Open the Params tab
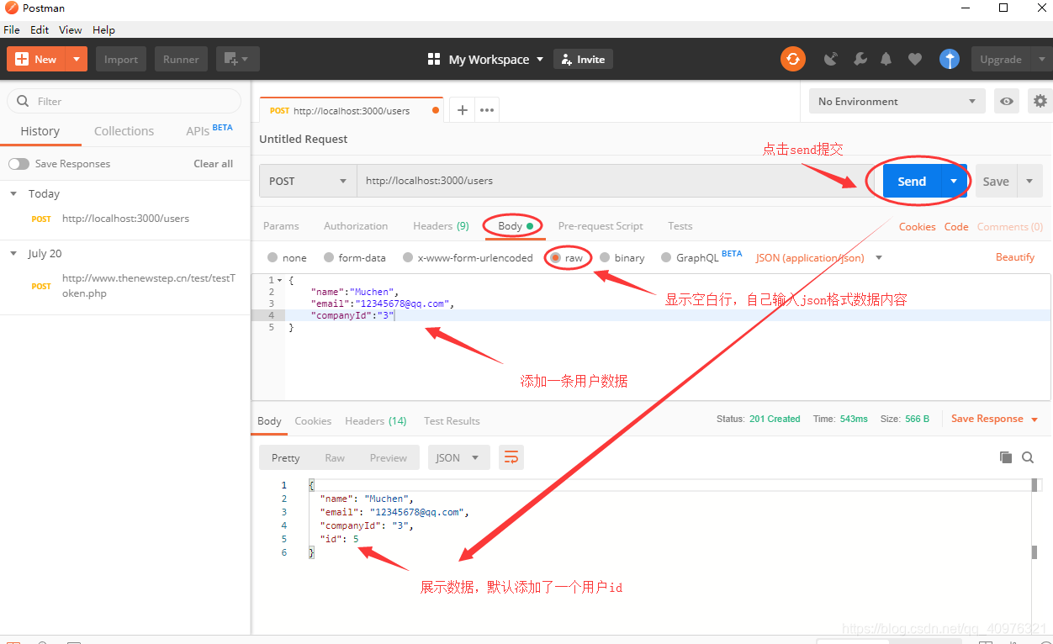The image size is (1053, 644). pyautogui.click(x=281, y=226)
